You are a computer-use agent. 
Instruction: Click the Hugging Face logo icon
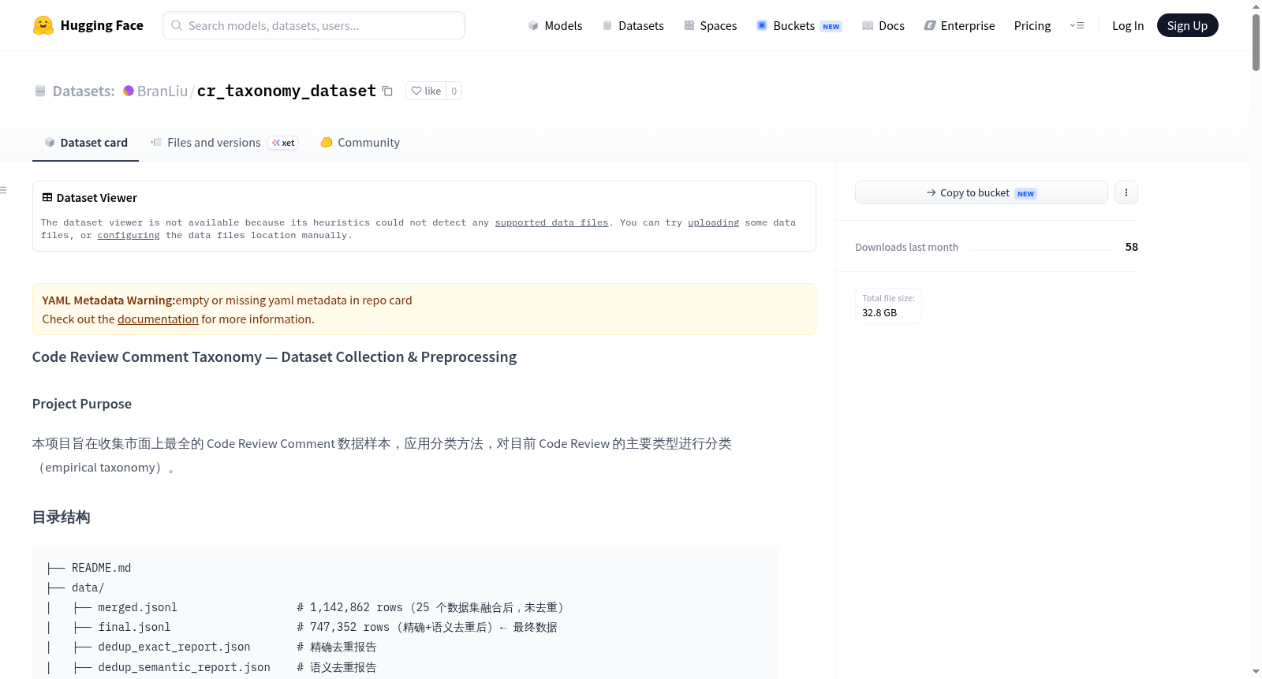click(43, 25)
